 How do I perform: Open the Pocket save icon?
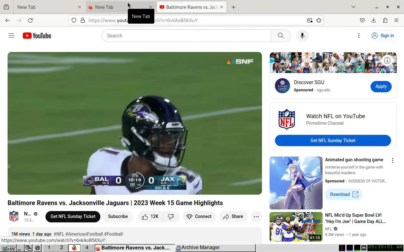(x=362, y=20)
